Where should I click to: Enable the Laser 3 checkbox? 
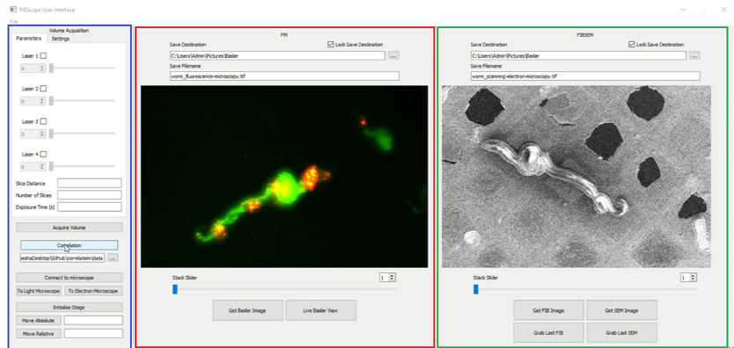[x=43, y=121]
